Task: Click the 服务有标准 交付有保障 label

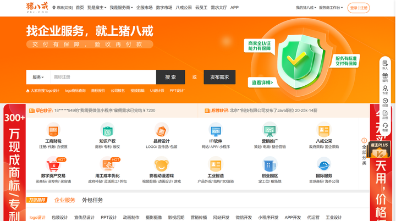Action: pos(346,61)
